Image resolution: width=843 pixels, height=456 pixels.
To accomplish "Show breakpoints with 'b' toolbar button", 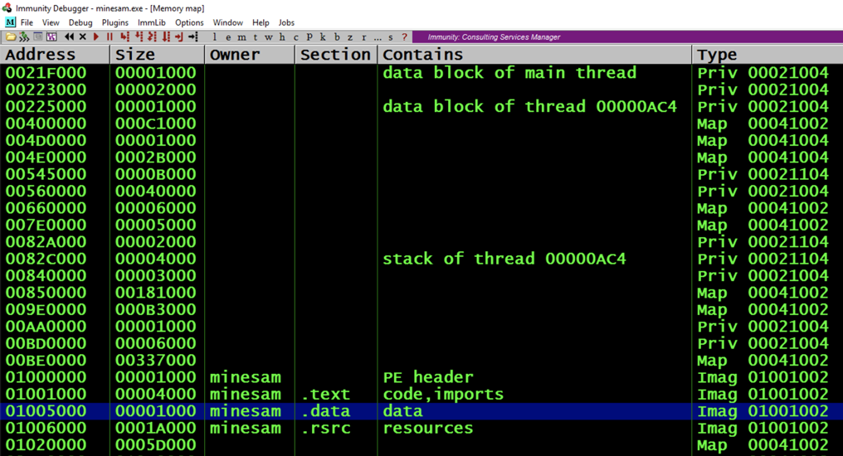I will 337,36.
